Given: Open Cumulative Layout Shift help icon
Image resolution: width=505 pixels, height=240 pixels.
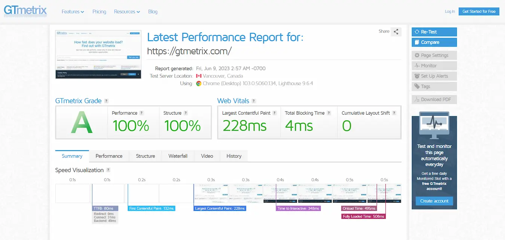Looking at the screenshot, I should click(394, 113).
